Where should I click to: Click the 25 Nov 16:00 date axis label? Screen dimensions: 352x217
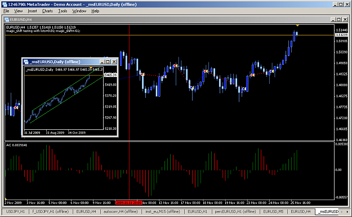(x=301, y=202)
